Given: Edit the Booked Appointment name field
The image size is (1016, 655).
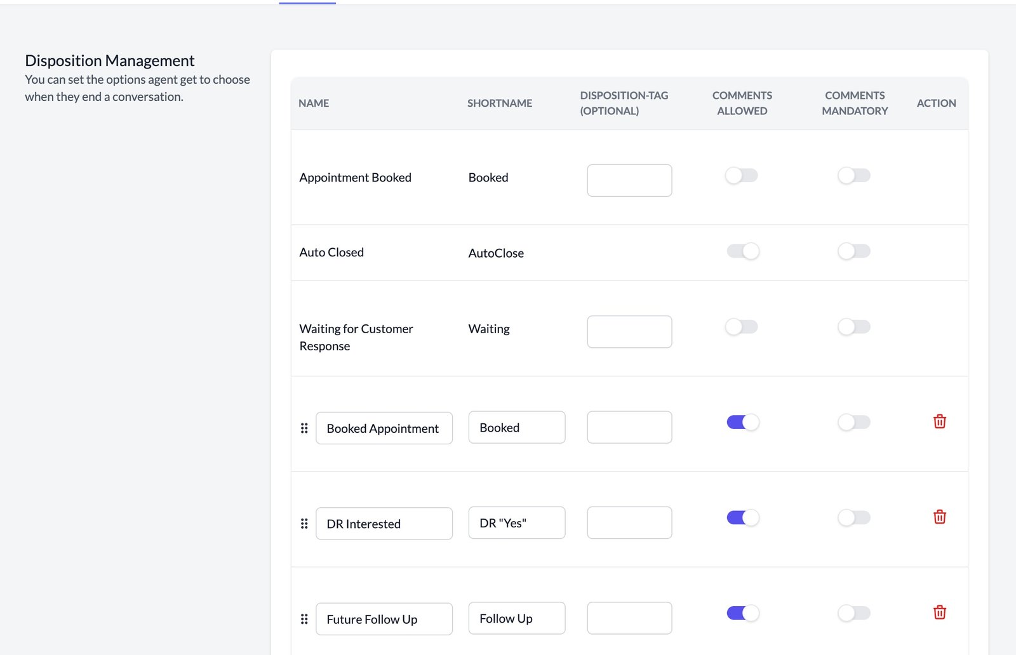Looking at the screenshot, I should 384,428.
